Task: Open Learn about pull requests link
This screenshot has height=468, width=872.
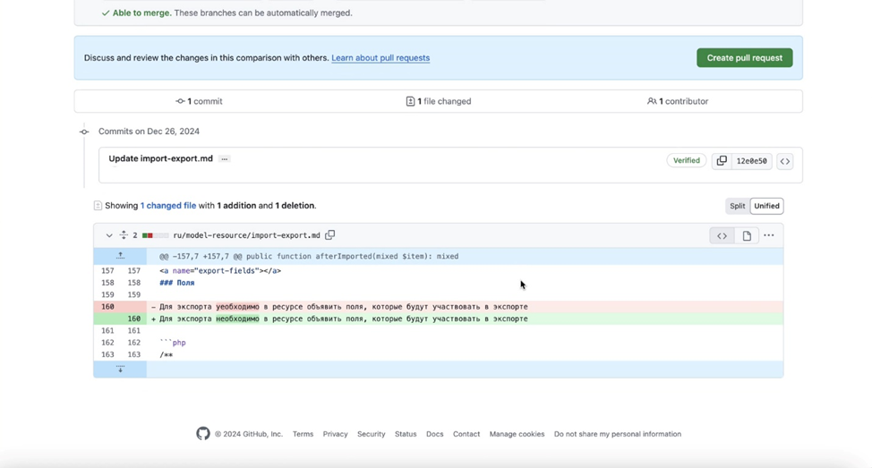Action: point(380,58)
